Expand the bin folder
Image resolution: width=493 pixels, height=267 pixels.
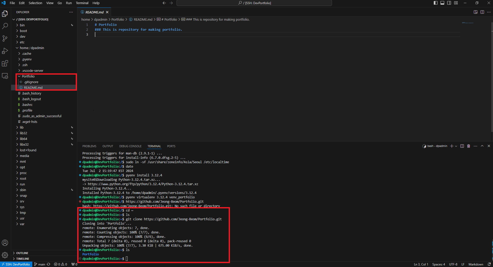tap(44, 25)
